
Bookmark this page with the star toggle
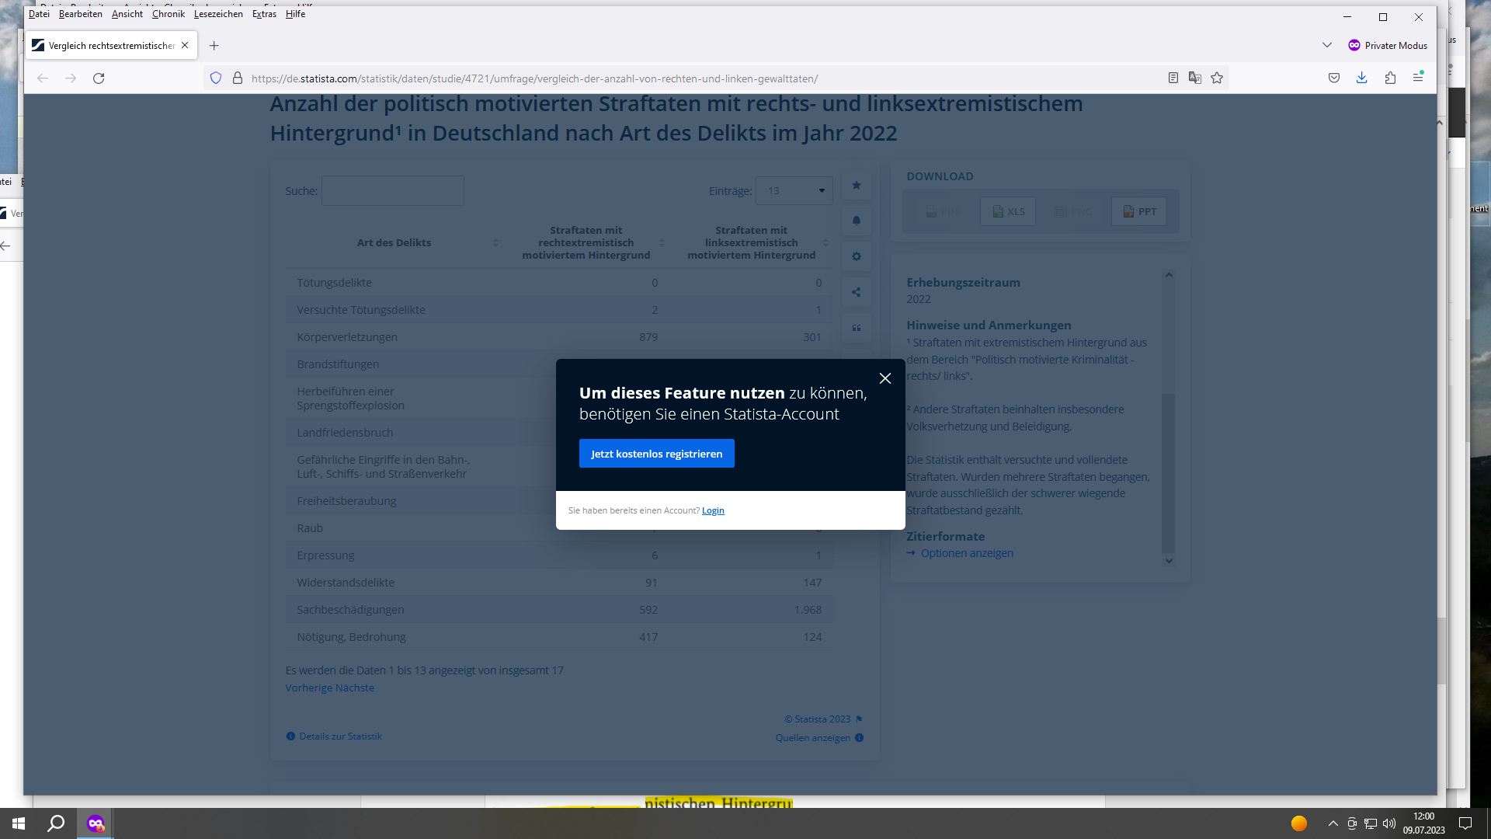(1217, 78)
